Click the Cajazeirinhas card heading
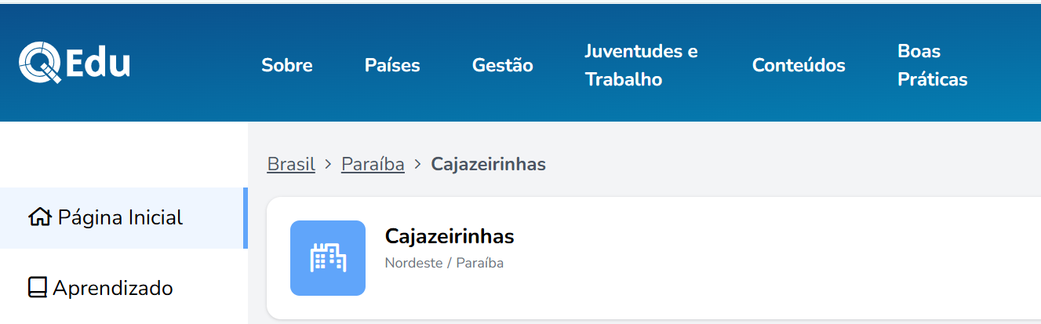The image size is (1041, 324). pyautogui.click(x=450, y=236)
